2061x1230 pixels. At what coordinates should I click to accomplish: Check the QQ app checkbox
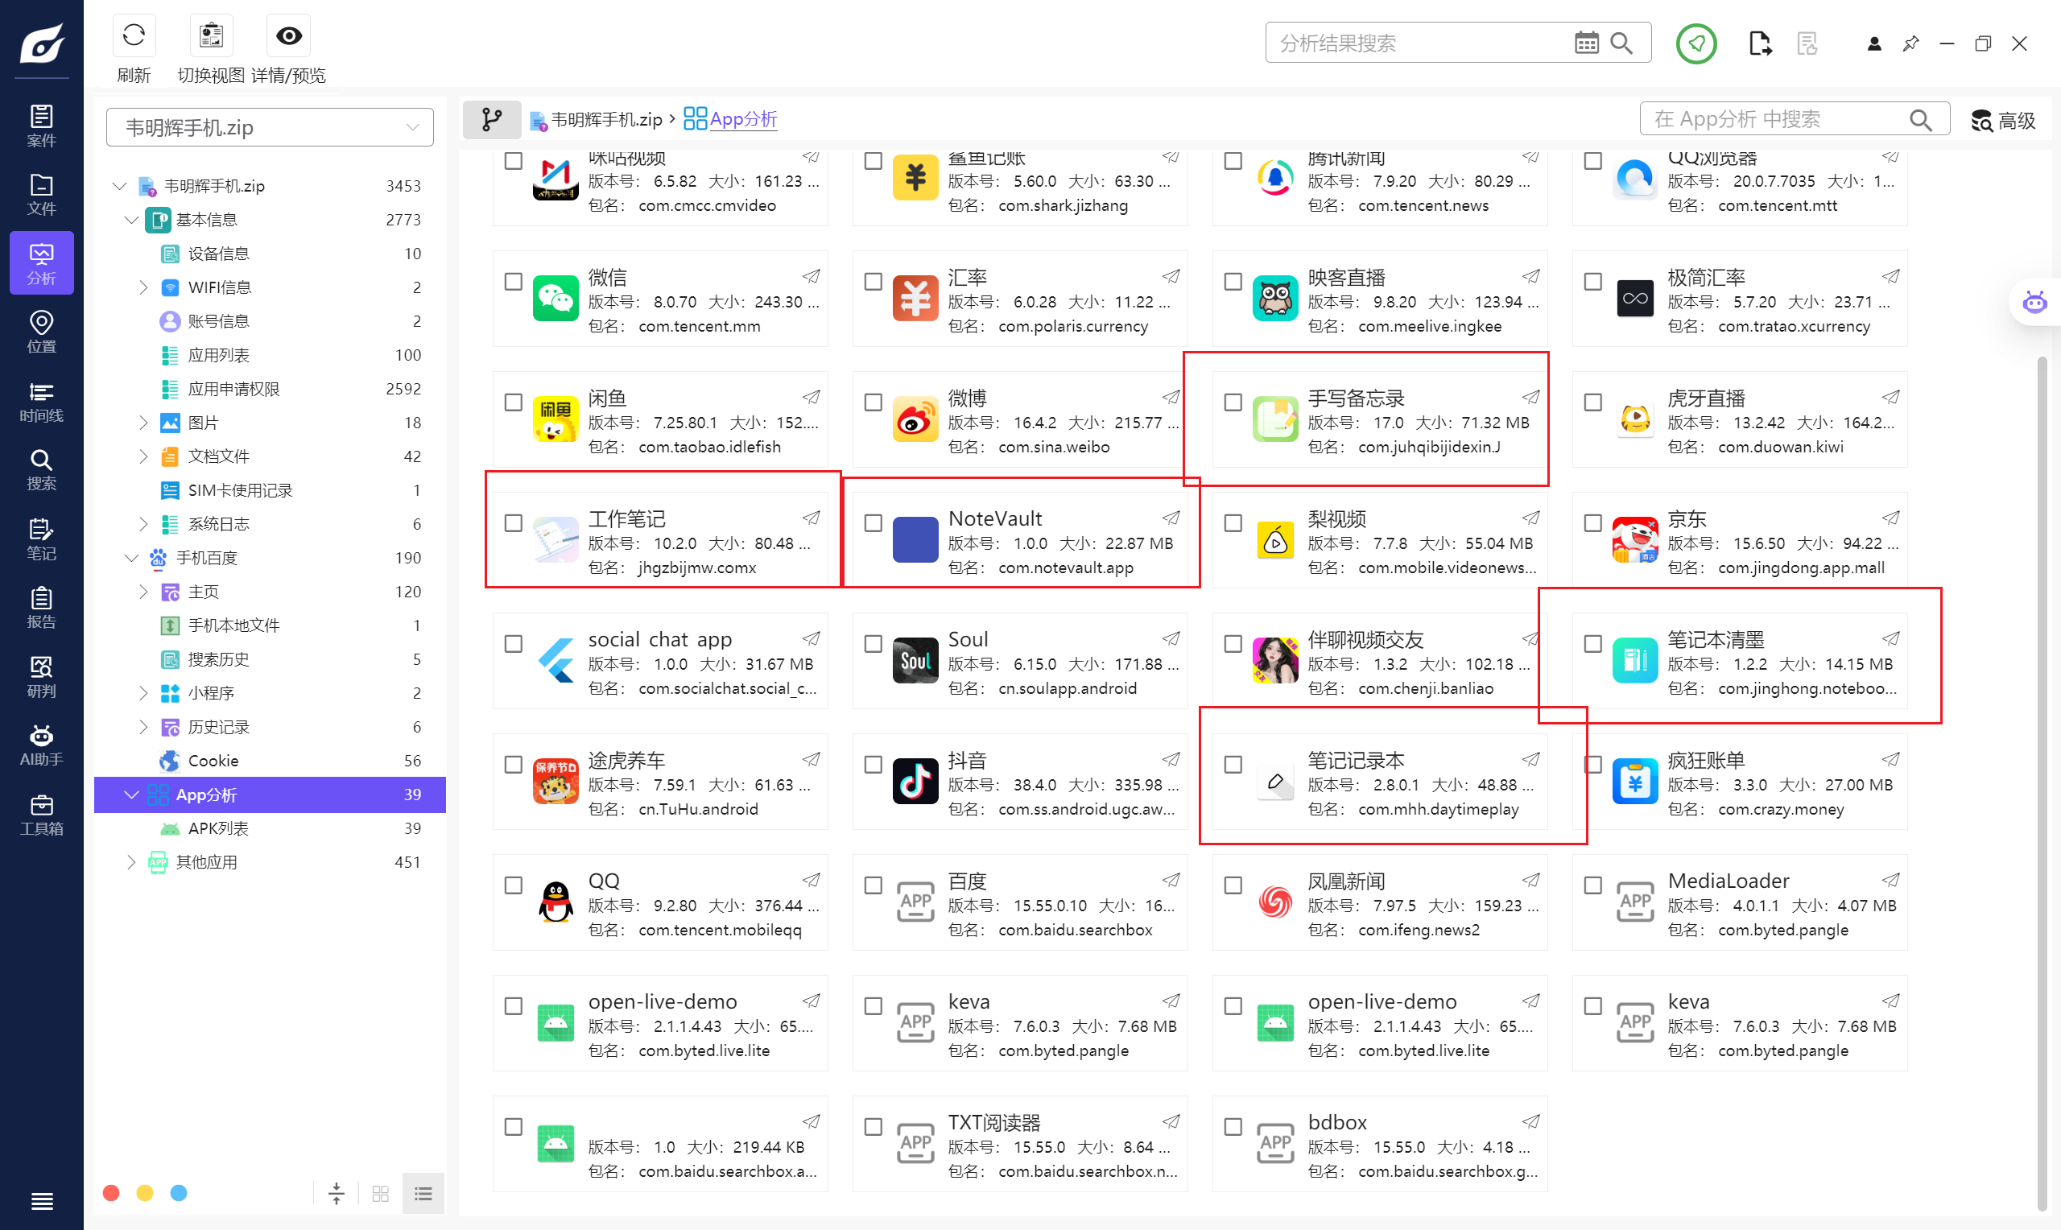pyautogui.click(x=513, y=885)
